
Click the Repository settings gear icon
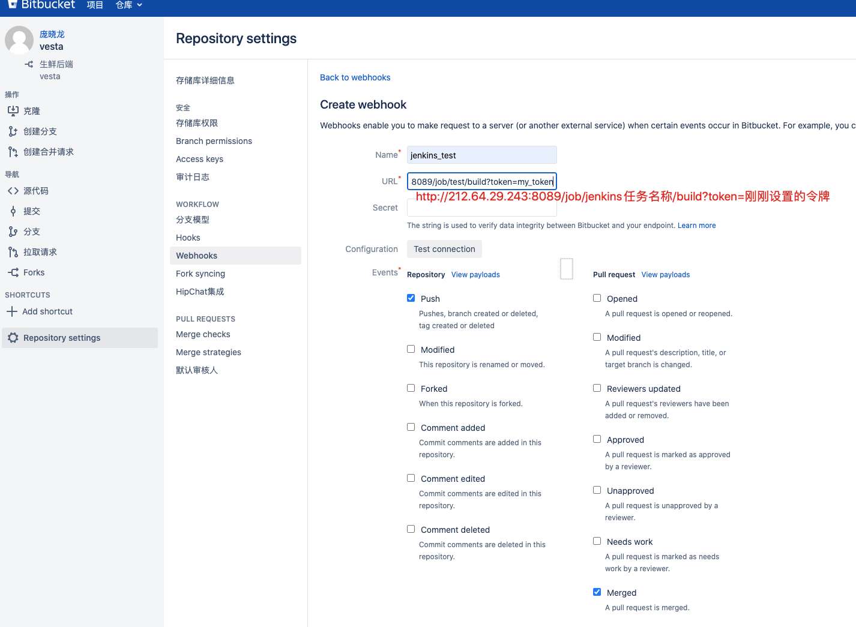13,338
